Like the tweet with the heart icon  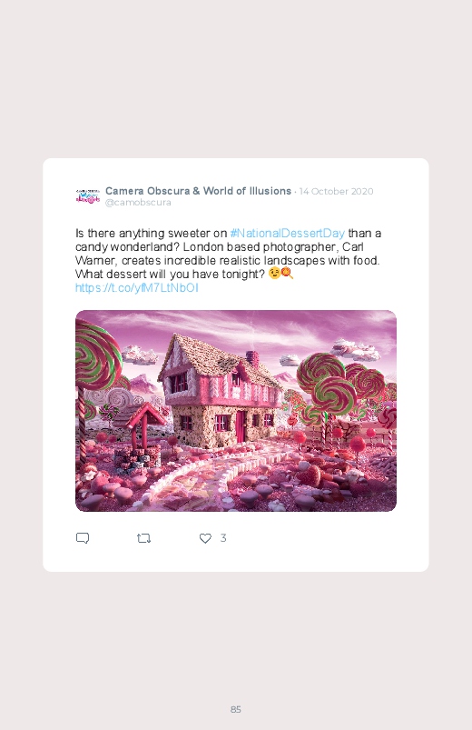point(205,538)
